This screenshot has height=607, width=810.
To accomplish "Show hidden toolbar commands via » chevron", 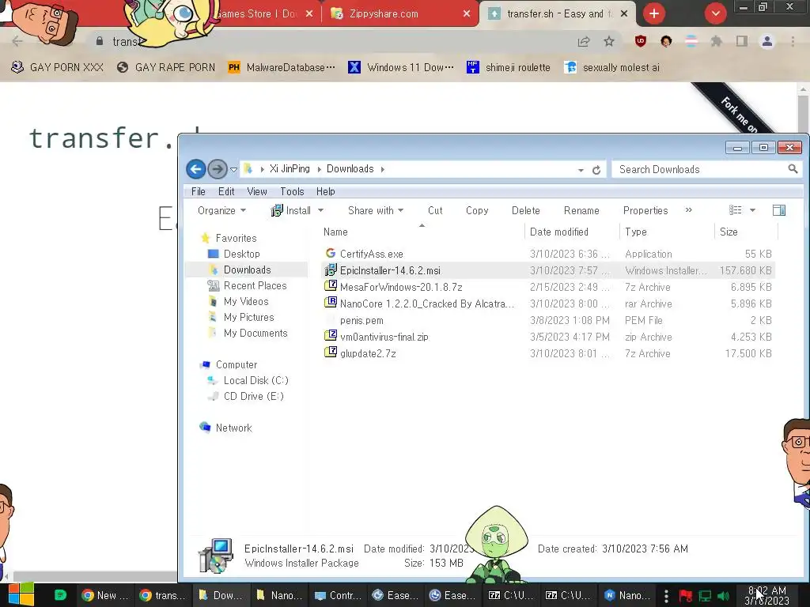I will [689, 210].
